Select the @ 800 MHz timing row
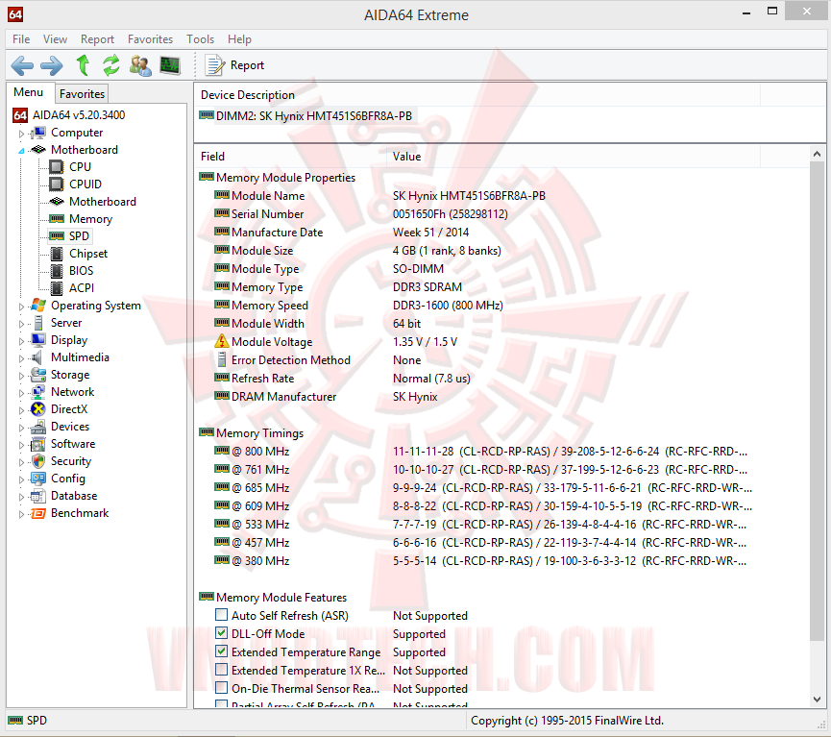The width and height of the screenshot is (831, 737). (x=501, y=452)
